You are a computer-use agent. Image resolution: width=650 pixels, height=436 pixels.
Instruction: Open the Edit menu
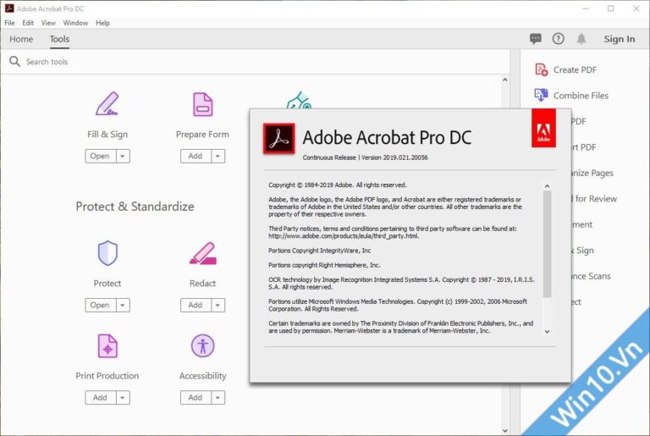coord(28,23)
